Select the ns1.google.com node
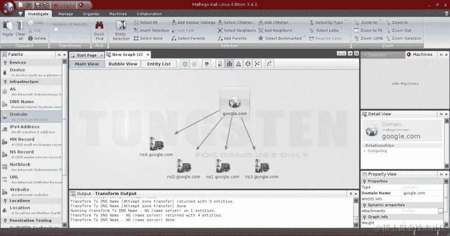Image resolution: width=450 pixels, height=236 pixels. point(222,169)
